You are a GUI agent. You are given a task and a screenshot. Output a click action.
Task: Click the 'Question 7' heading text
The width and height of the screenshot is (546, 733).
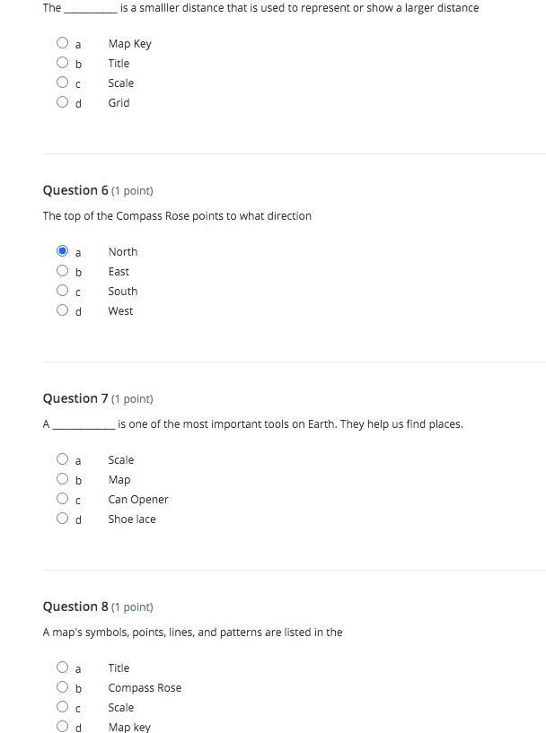click(75, 398)
